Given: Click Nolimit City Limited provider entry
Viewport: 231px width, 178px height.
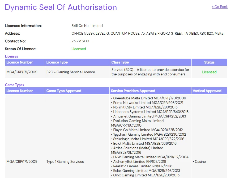Looking at the screenshot, I should (144, 107).
